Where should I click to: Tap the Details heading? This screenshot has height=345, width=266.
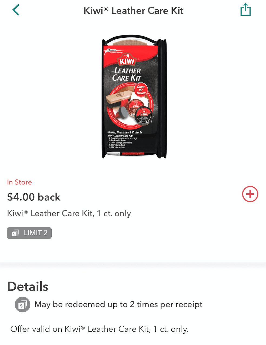pyautogui.click(x=28, y=287)
